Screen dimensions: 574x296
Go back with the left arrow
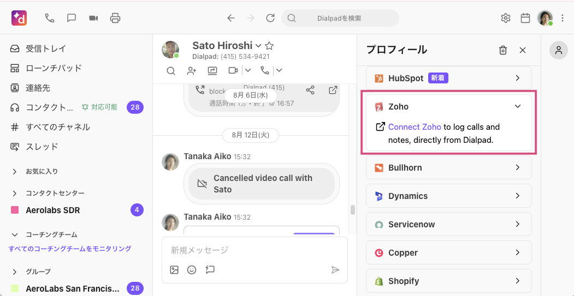(x=231, y=18)
